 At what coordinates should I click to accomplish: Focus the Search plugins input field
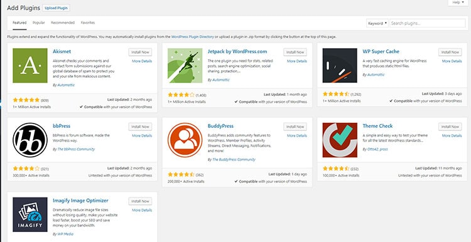click(428, 23)
